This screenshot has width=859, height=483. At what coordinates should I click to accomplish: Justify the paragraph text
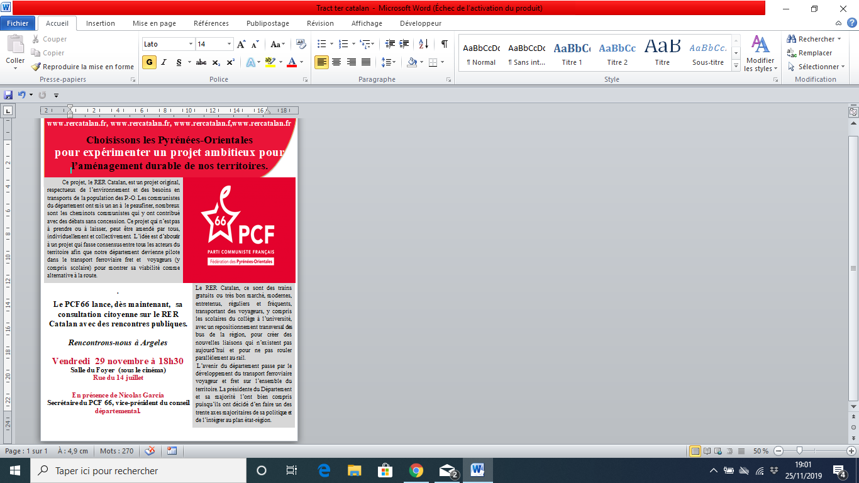coord(366,62)
